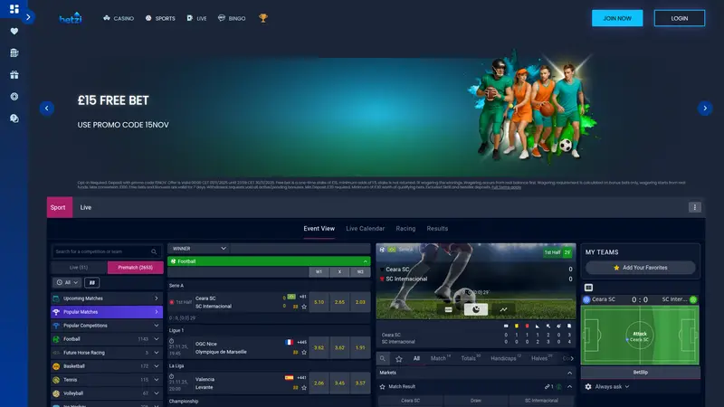This screenshot has width=724, height=407.
Task: Select the Racing tab
Action: pyautogui.click(x=405, y=229)
